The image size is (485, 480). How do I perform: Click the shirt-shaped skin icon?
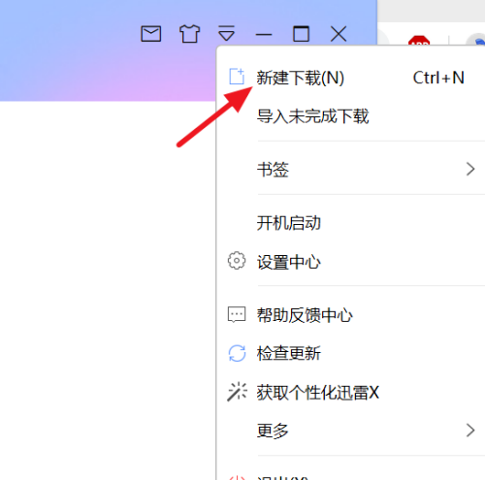click(189, 34)
